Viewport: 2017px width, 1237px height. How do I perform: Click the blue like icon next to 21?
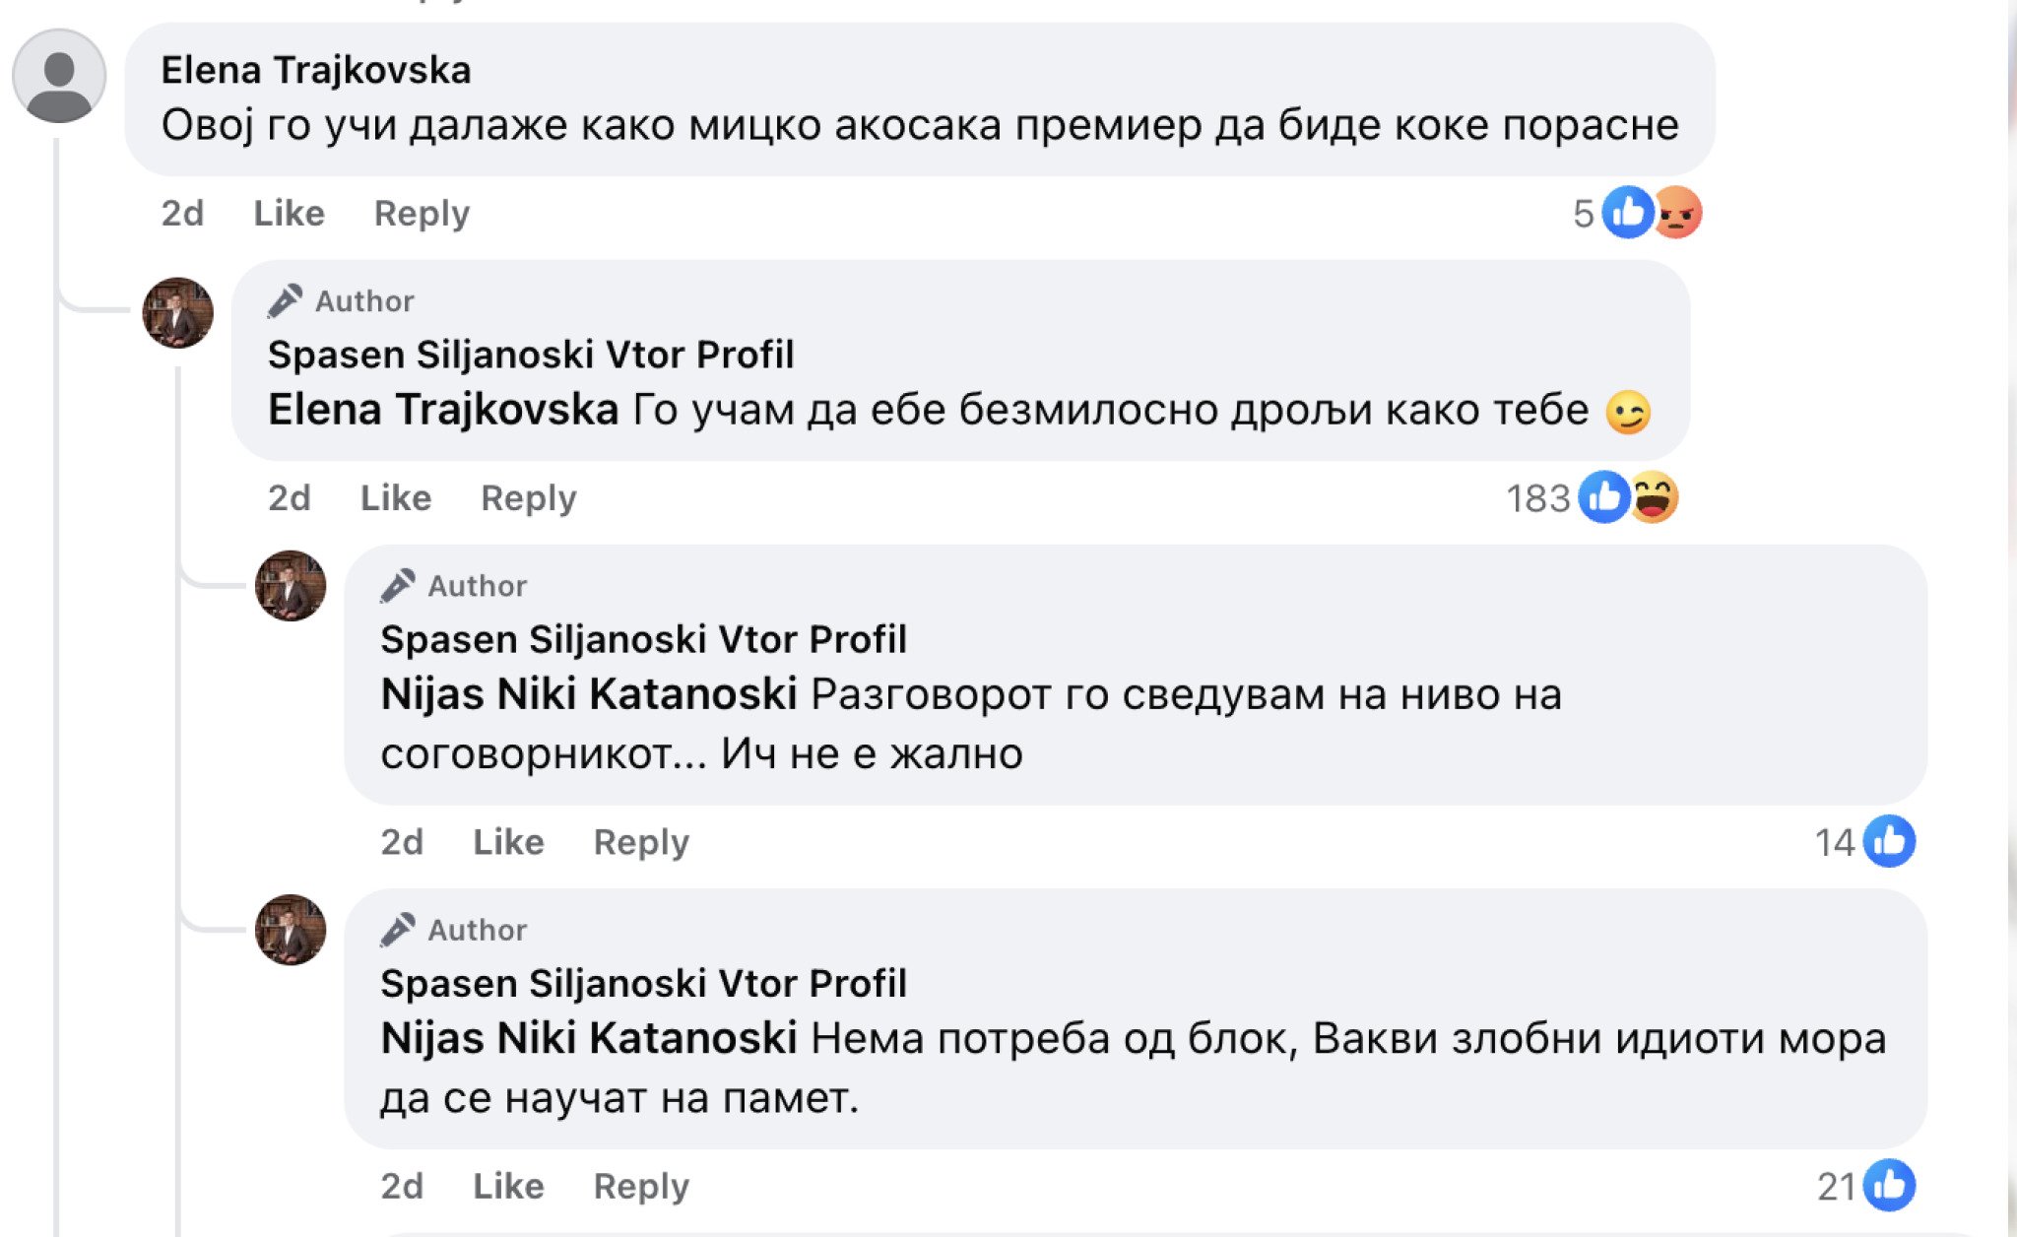(1889, 1186)
